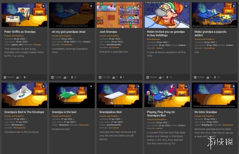This screenshot has width=239, height=154.
Task: Open the Just Grandpa mod title
Action: 108,31
